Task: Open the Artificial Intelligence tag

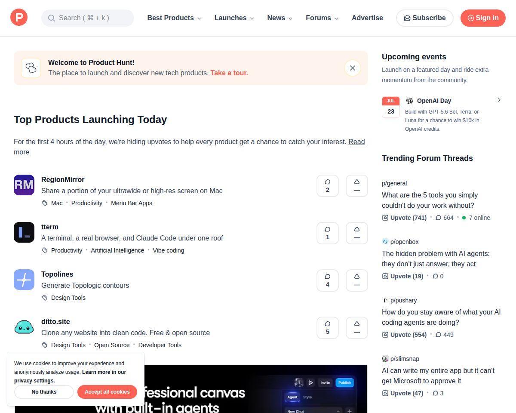Action: [x=117, y=250]
